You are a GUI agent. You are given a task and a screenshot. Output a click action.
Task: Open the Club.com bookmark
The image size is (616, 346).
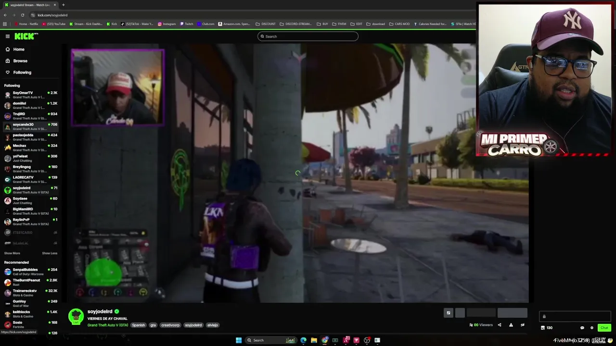click(205, 24)
